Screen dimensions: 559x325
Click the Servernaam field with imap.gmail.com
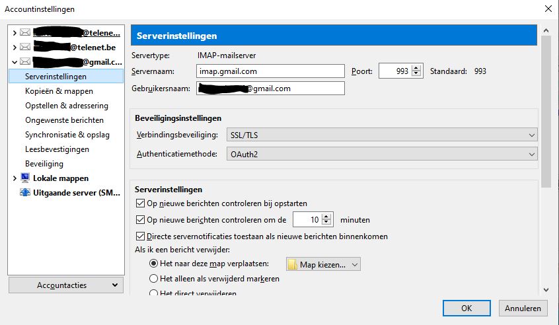pos(270,71)
